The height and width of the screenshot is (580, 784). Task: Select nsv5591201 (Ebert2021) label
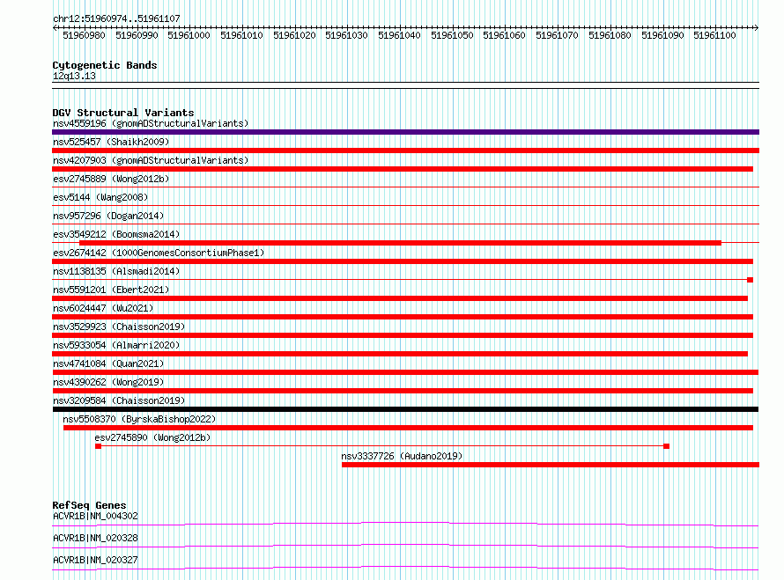pos(111,290)
